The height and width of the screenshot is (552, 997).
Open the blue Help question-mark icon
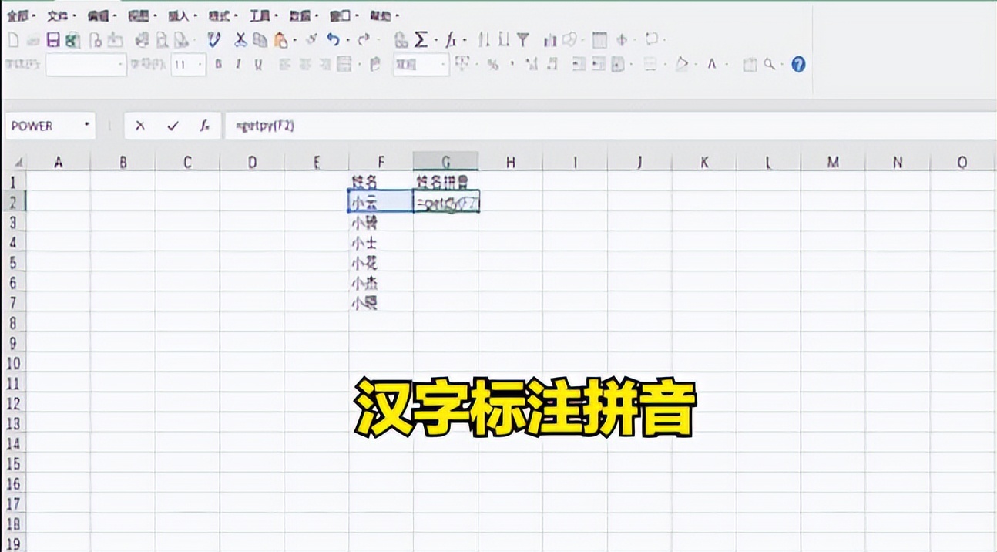[x=798, y=65]
